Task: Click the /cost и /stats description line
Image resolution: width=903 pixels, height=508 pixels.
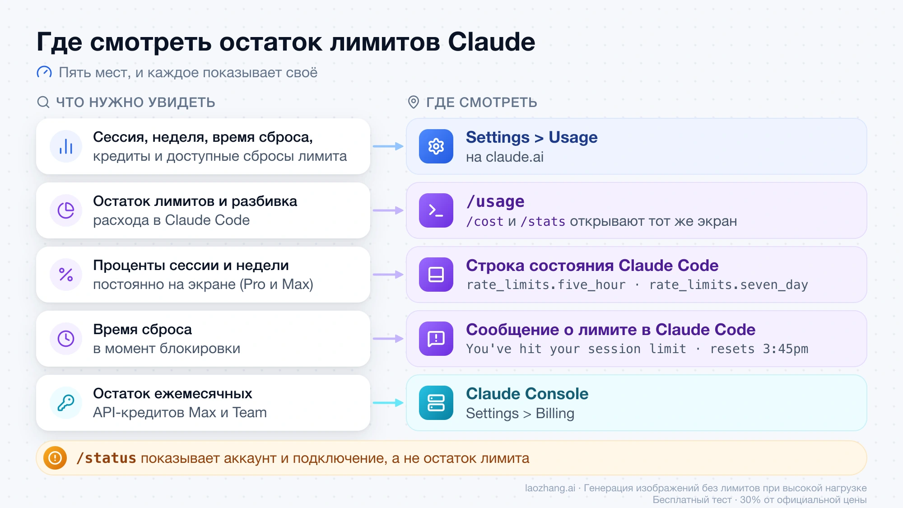Action: [601, 221]
